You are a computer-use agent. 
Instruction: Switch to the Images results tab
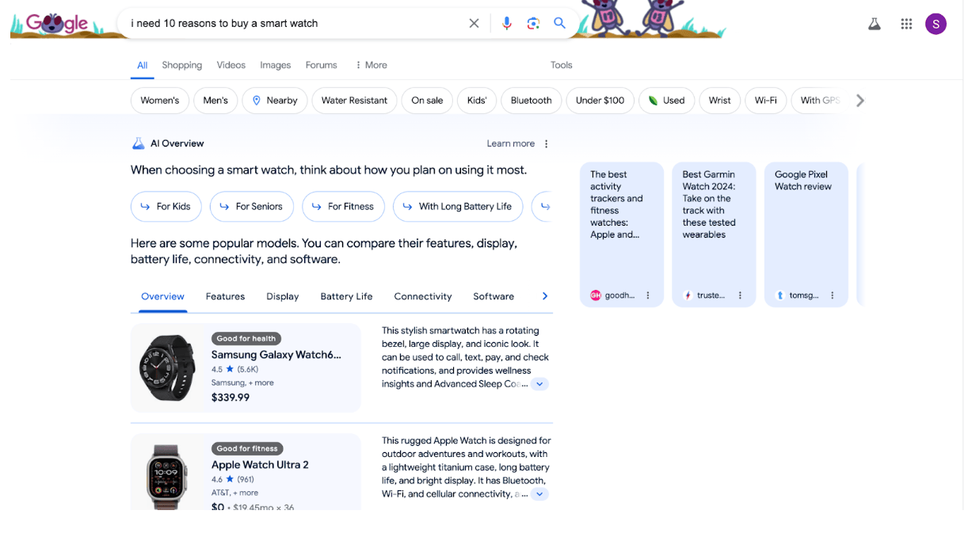pyautogui.click(x=276, y=65)
